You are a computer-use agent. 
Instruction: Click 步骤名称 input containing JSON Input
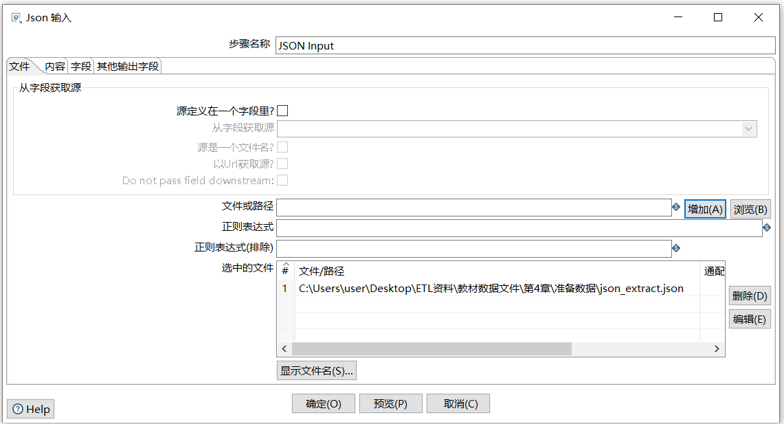525,45
